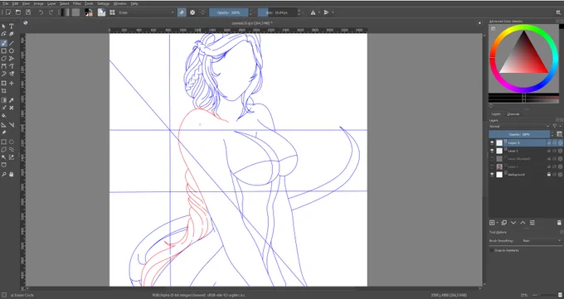Hide the Background layer eye icon
The image size is (564, 299).
[x=492, y=174]
